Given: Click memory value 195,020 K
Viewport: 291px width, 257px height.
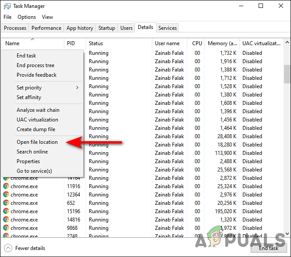Looking at the screenshot, I should tap(225, 211).
